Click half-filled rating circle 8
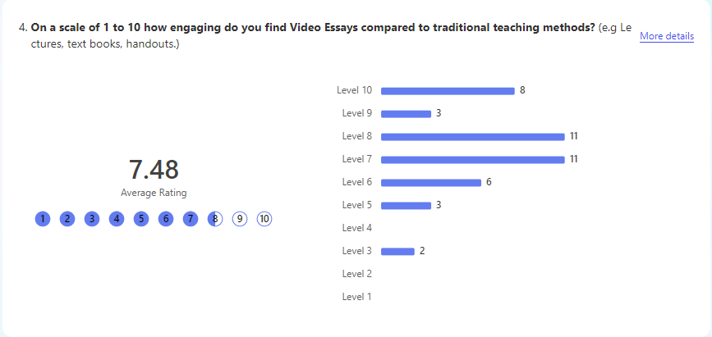712x337 pixels. [215, 220]
